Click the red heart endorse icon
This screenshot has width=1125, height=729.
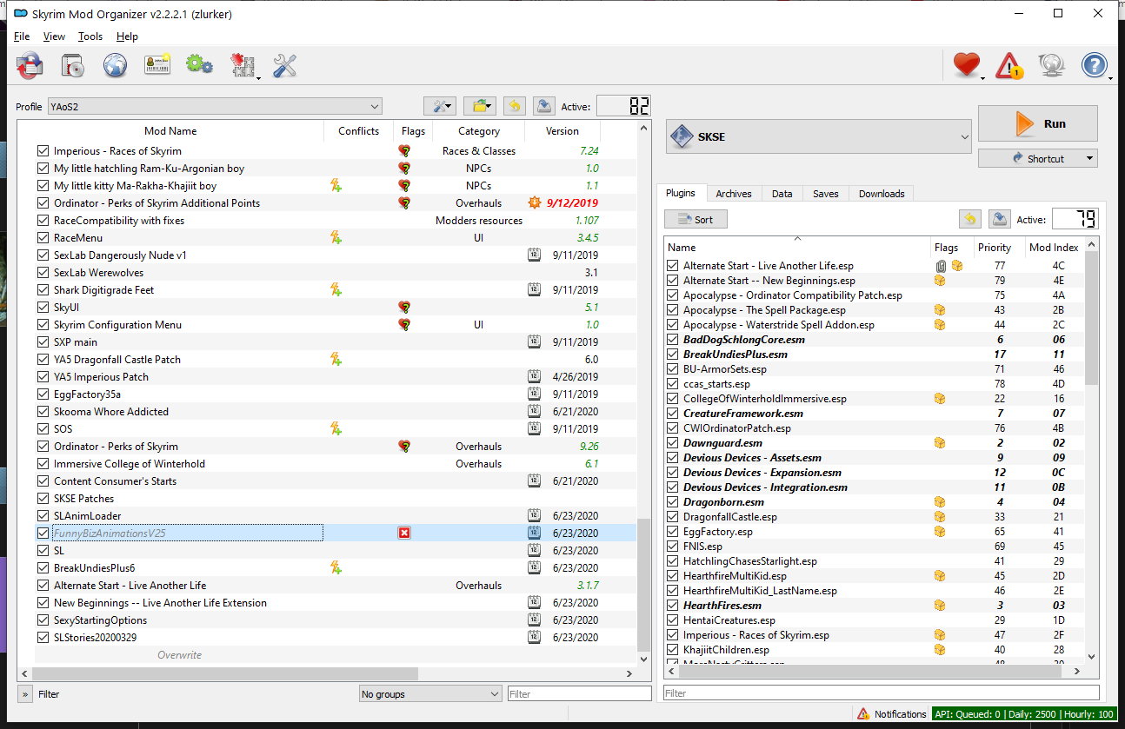click(x=967, y=65)
